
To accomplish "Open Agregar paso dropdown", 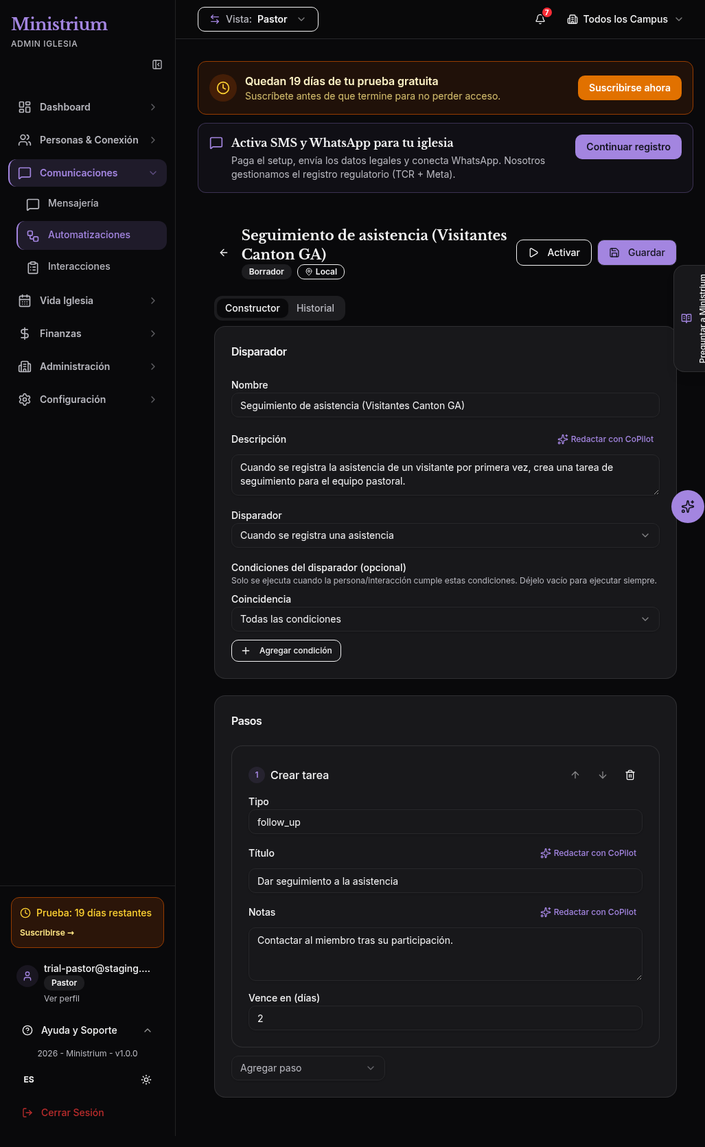I will tap(308, 1068).
